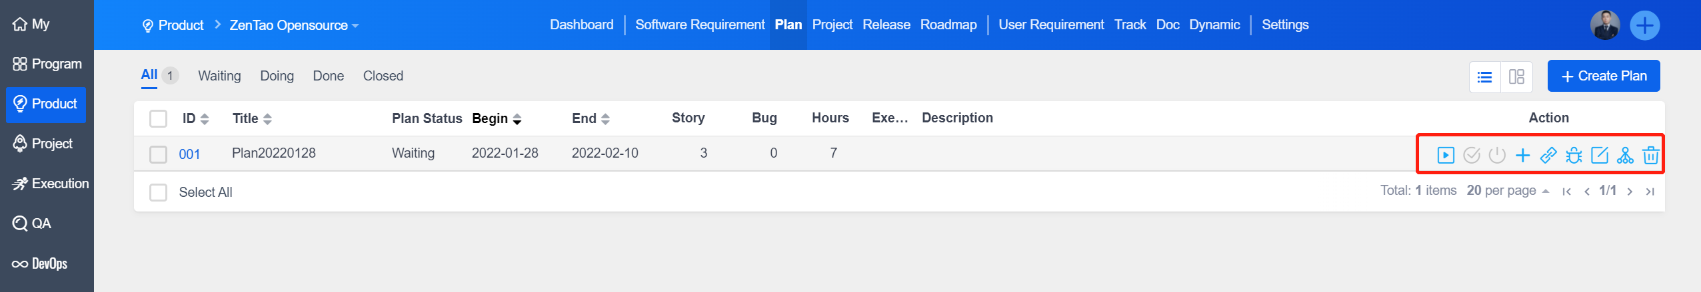Viewport: 1701px width, 292px height.
Task: Open the 20 per page dropdown
Action: click(x=1508, y=191)
